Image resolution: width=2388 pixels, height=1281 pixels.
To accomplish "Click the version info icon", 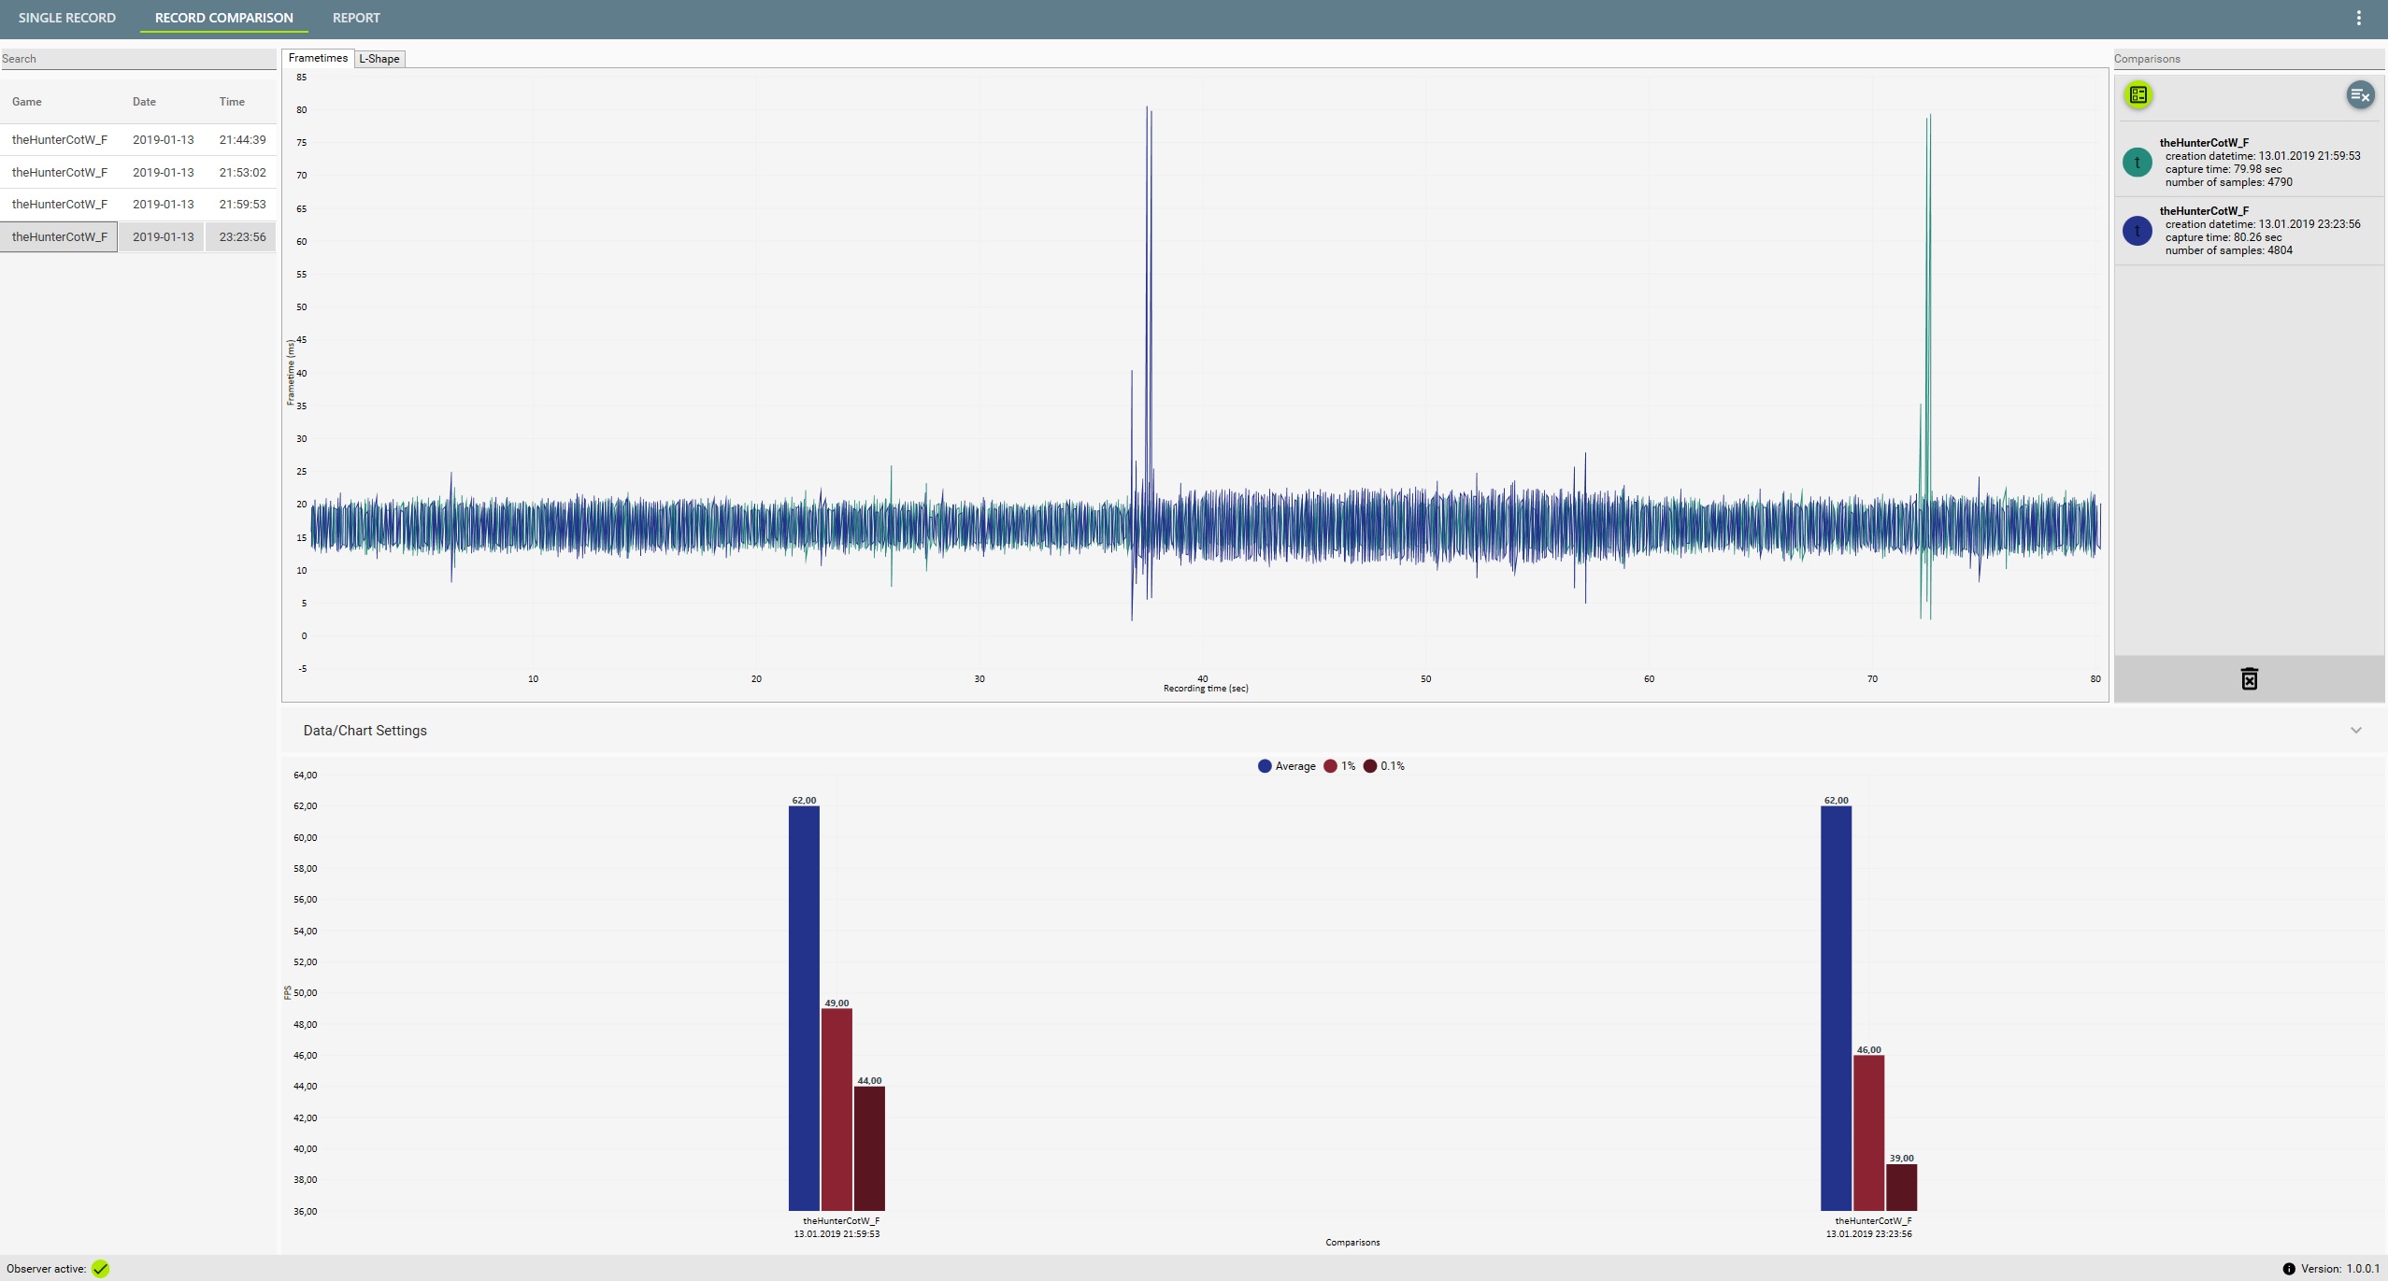I will [2289, 1269].
